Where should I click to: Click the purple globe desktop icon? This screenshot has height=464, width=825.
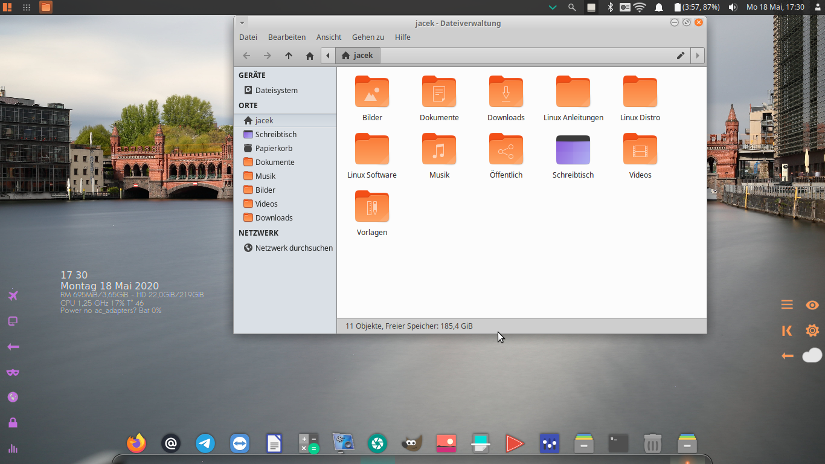[x=13, y=397]
